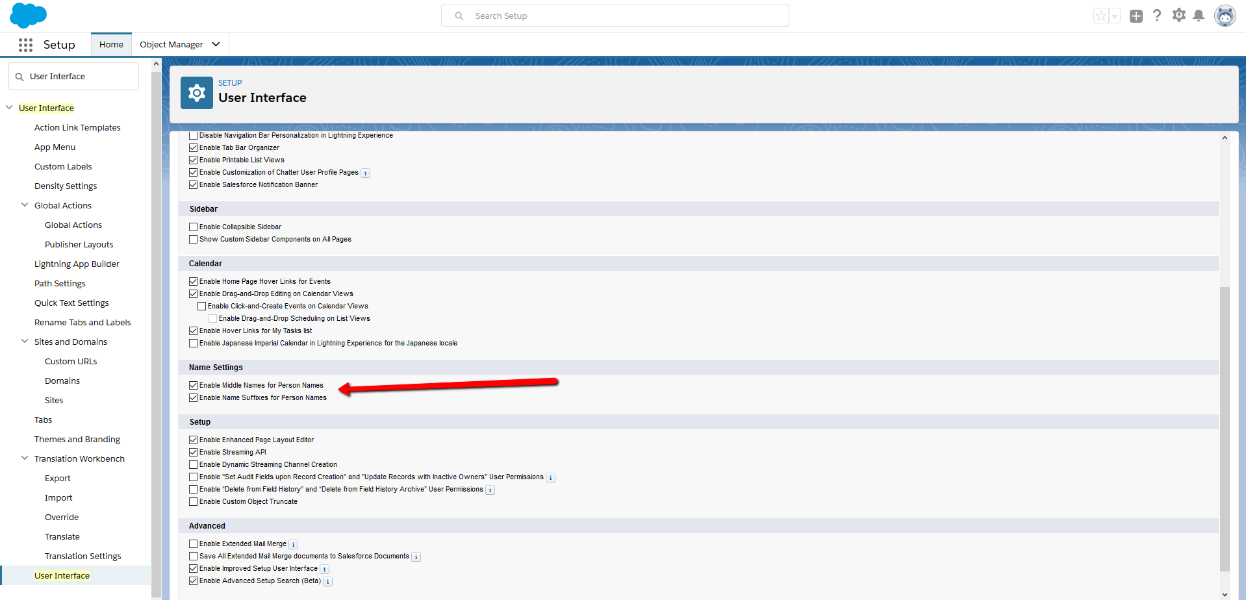Show info for Advanced Setup Search (Beta)
This screenshot has height=600, width=1246.
coord(327,581)
